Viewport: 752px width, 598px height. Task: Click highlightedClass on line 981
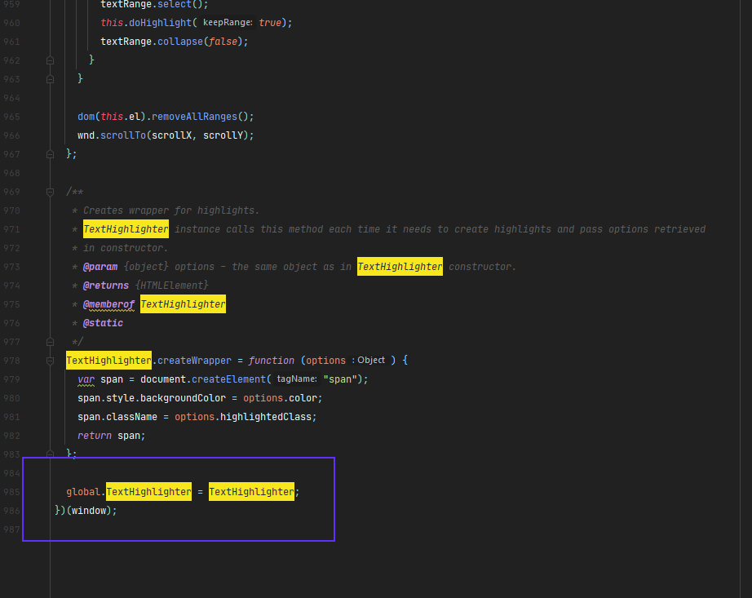coord(266,417)
